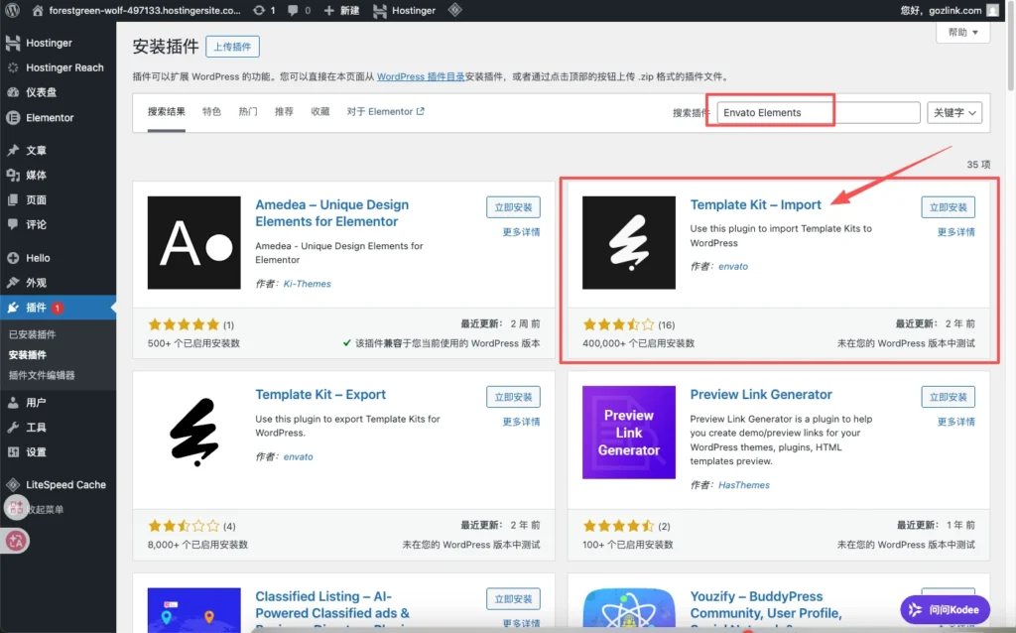
Task: Switch to the Favorites (收藏) tab
Action: (320, 111)
